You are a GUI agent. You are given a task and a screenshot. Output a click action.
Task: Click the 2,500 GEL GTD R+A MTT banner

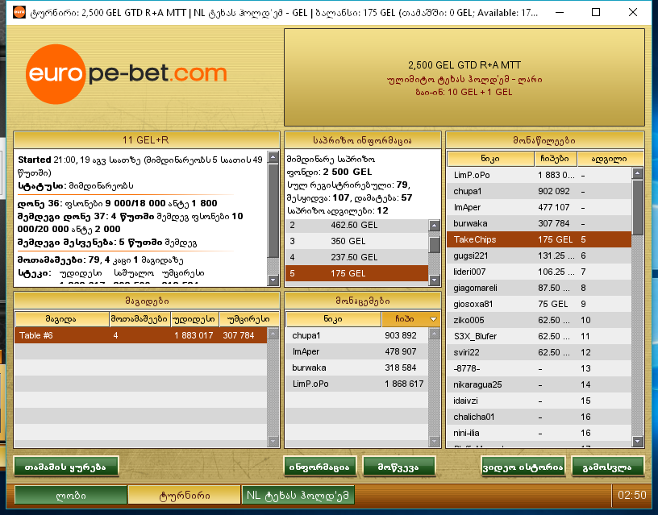coord(464,77)
